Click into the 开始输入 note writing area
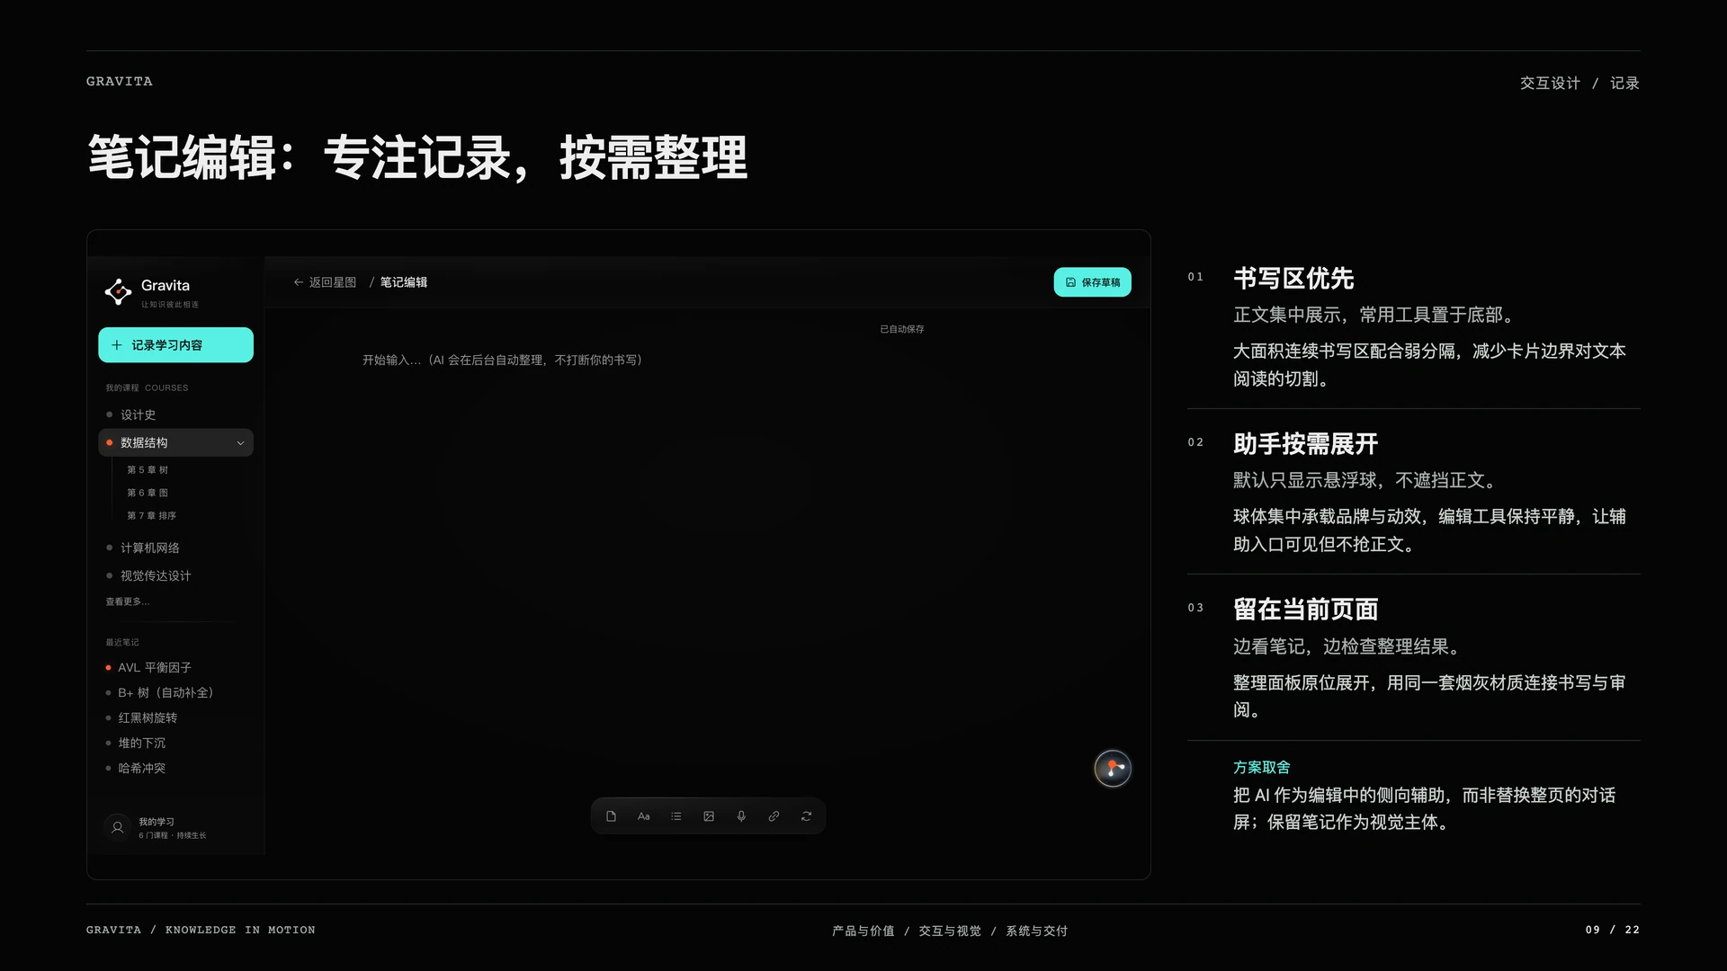 coord(502,360)
